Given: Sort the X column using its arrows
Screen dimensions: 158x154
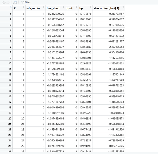Looking at the screenshot, I should coord(23,7).
